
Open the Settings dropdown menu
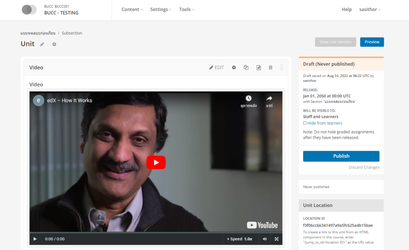click(x=161, y=10)
